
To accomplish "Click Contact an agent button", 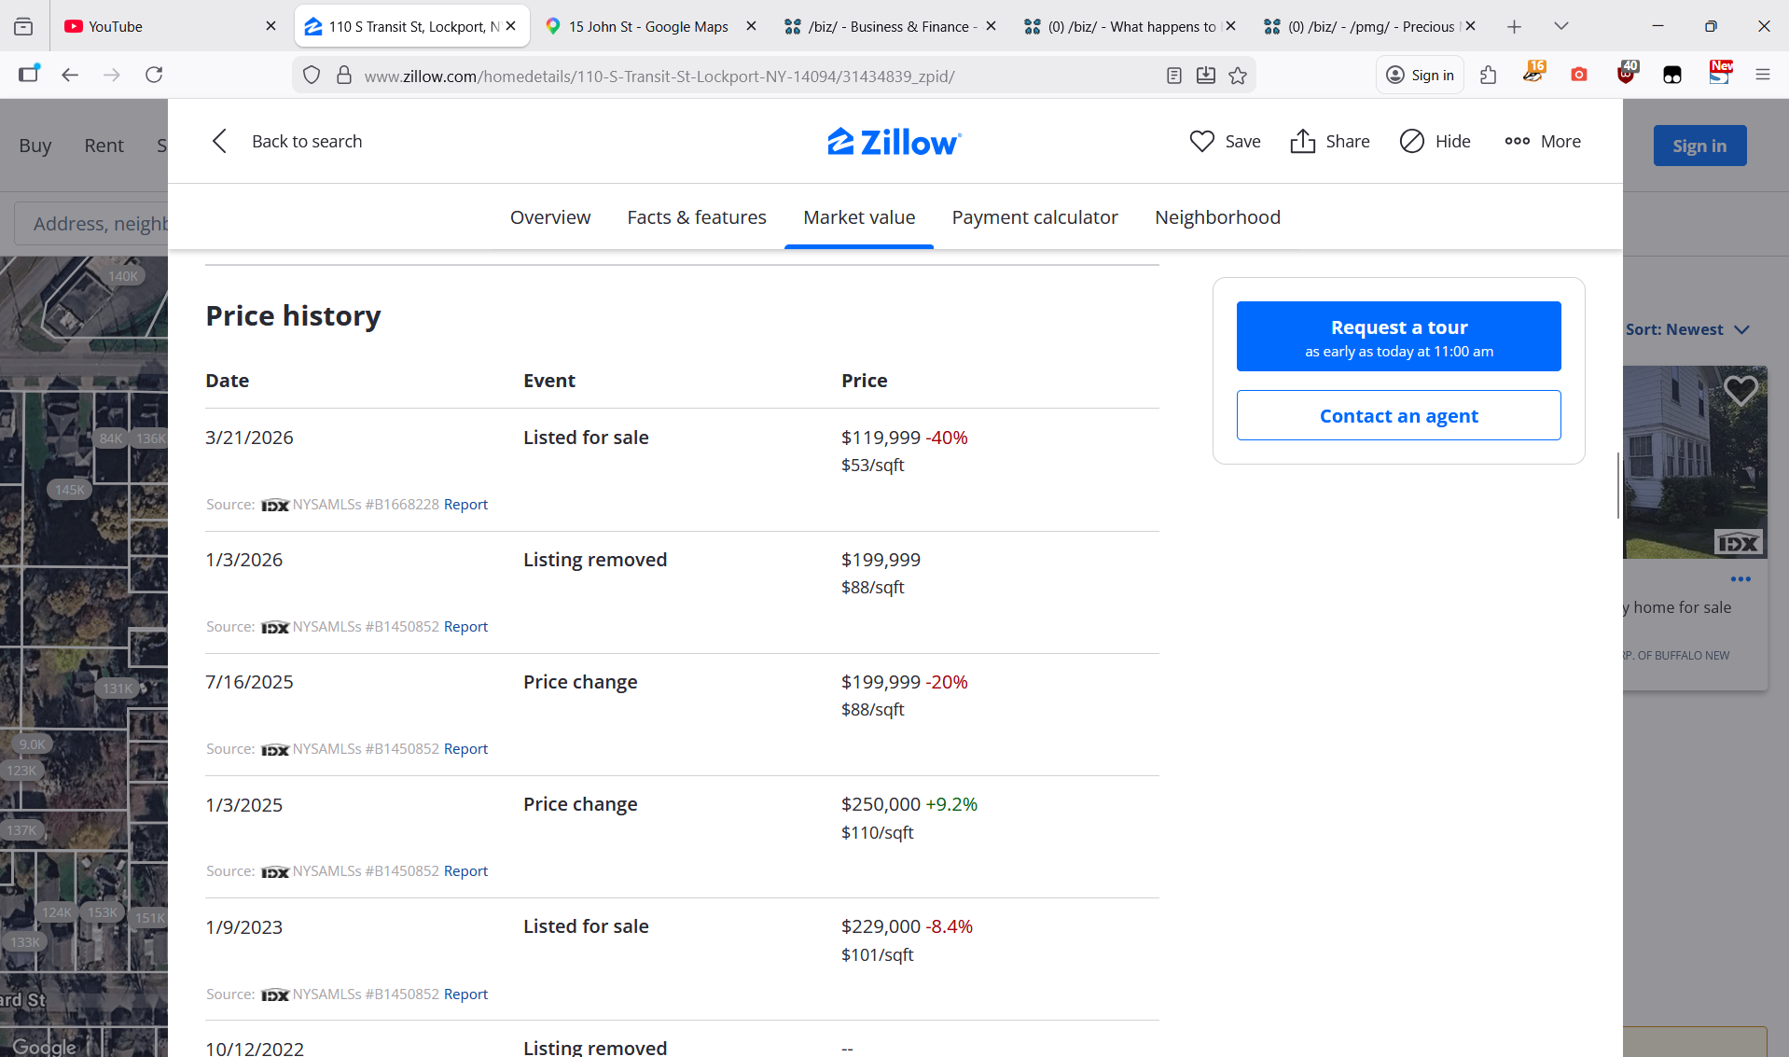I will 1398,415.
